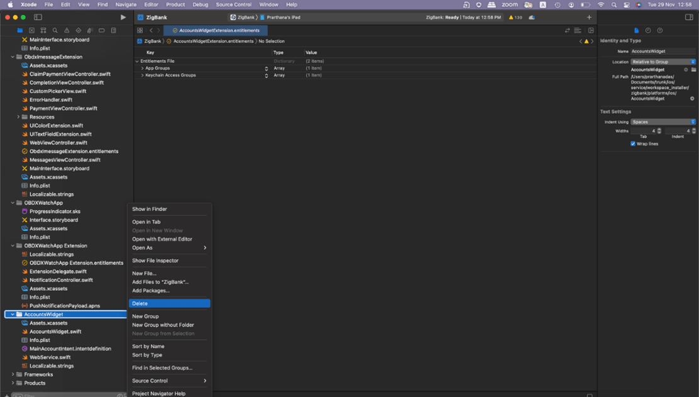699x397 pixels.
Task: Open the Breakpoint navigator icon
Action: coord(102,30)
